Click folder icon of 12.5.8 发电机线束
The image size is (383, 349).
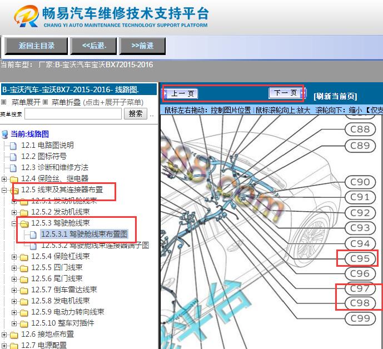tap(24, 302)
